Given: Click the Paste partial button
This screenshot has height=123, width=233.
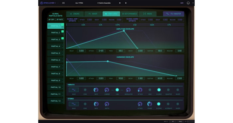Looking at the screenshot, I should point(60,20).
